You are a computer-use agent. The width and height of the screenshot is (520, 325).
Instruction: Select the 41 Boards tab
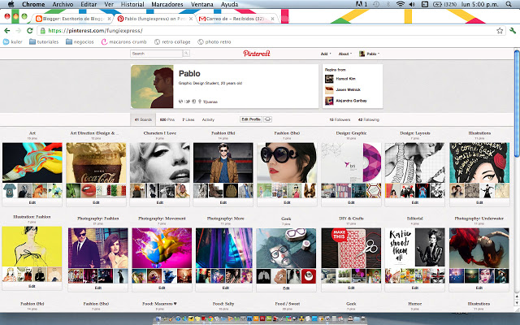tap(143, 119)
